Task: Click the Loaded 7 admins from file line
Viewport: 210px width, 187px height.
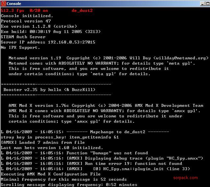Action: pos(43,142)
